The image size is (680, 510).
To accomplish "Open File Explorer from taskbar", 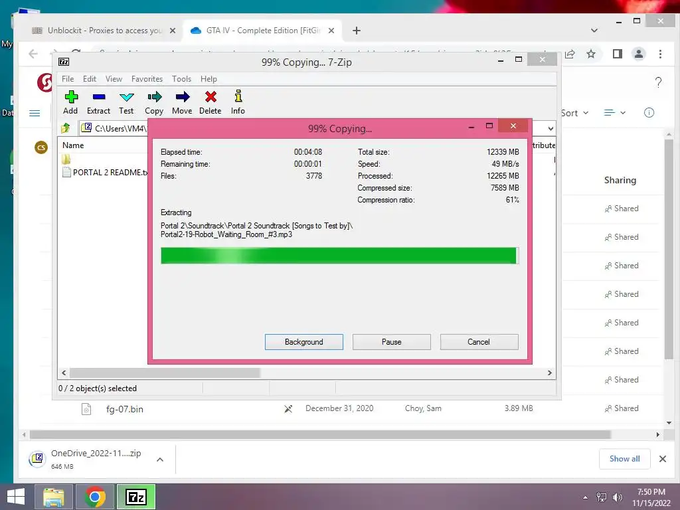I will [54, 497].
